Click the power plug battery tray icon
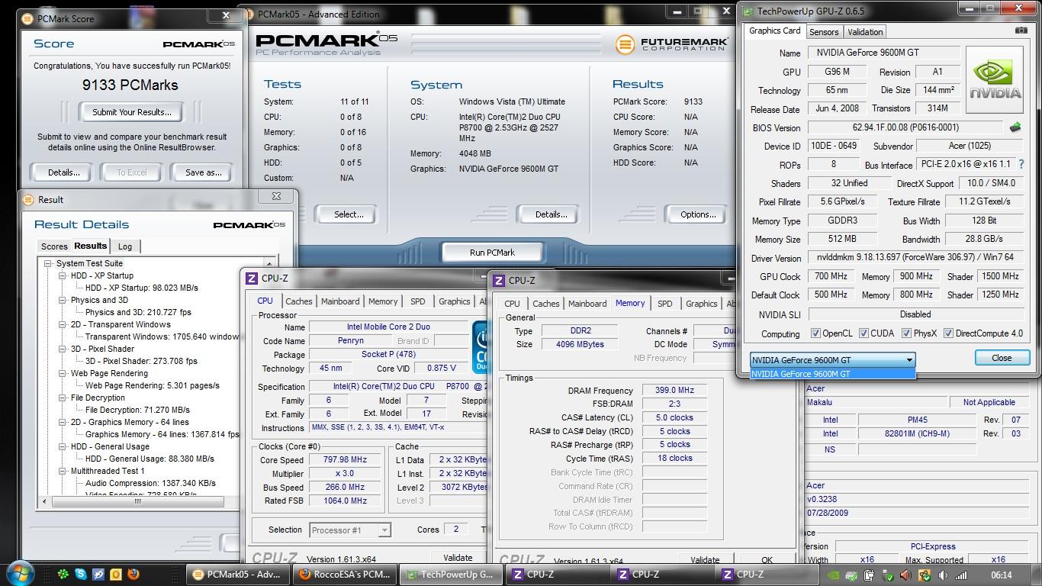This screenshot has width=1042, height=586. [x=870, y=575]
